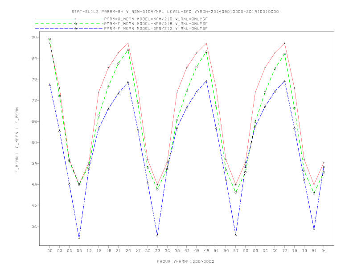Click x-axis tick label 54
Viewport: 353px width, 273px height.
click(226, 251)
